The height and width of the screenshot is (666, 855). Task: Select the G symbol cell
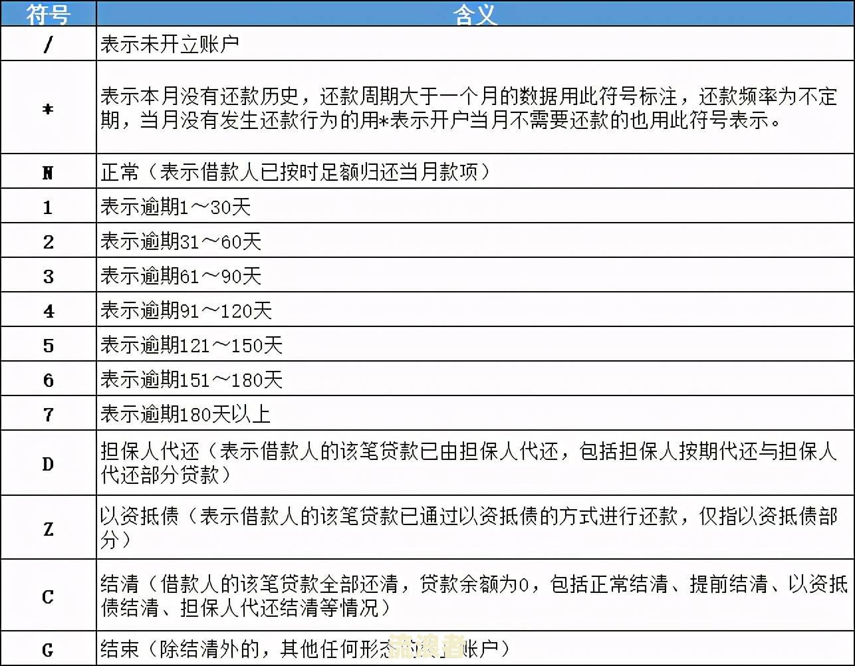48,648
